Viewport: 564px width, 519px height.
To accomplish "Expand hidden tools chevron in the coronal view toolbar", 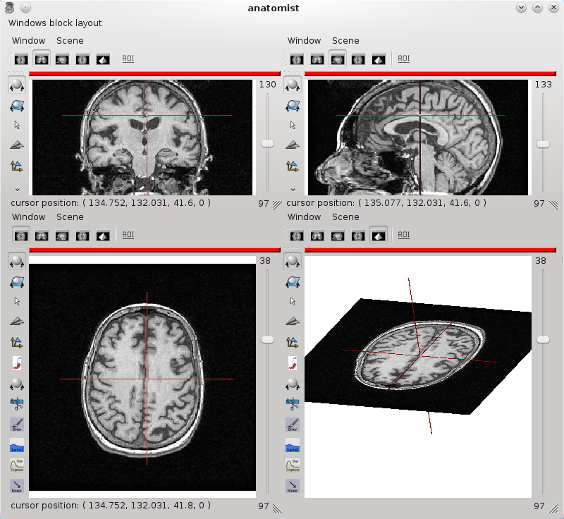I will coord(16,189).
